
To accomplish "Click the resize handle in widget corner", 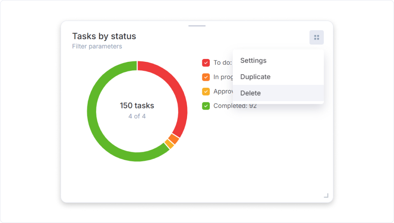I will pos(326,195).
